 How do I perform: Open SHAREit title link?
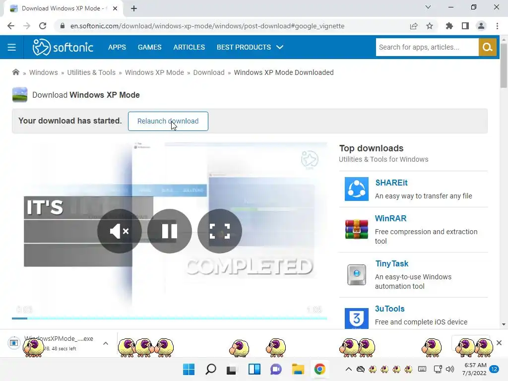pyautogui.click(x=391, y=183)
